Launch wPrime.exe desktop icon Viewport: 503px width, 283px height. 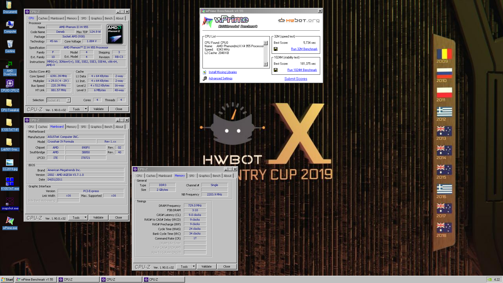coord(10,223)
